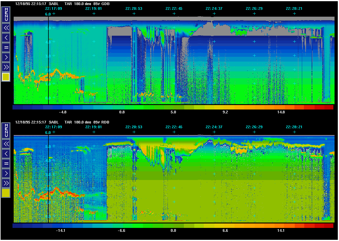Click the double-left arrow in the bottom RDB panel
Screen dimensions: 339x241
tap(6, 144)
